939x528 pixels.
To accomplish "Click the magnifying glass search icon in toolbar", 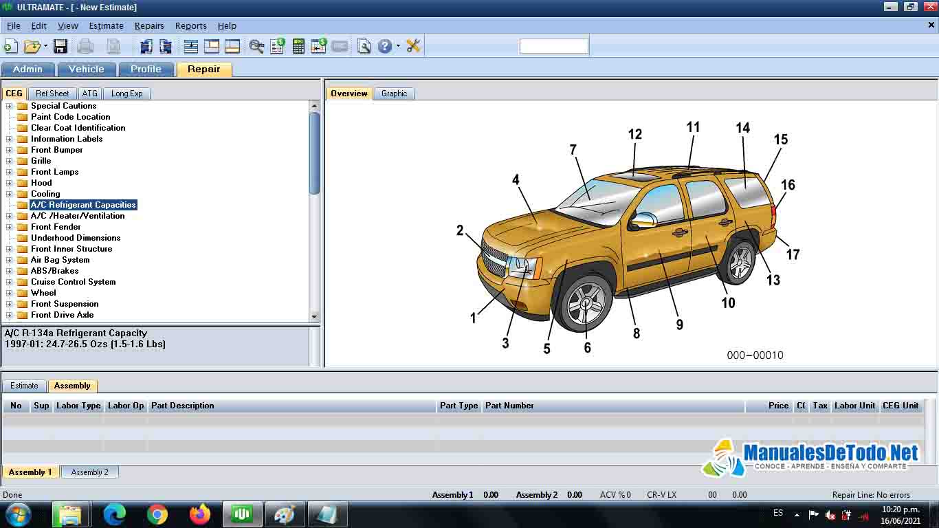I will (256, 46).
